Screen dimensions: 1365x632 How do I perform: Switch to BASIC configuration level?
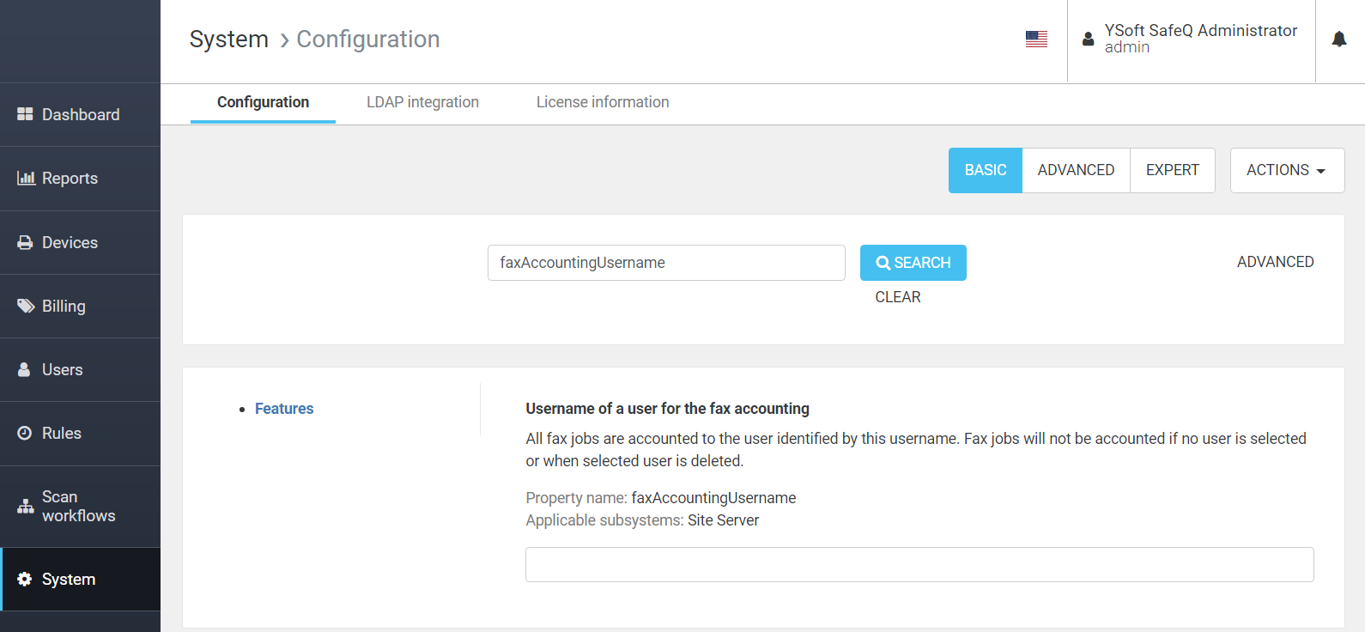click(x=985, y=170)
